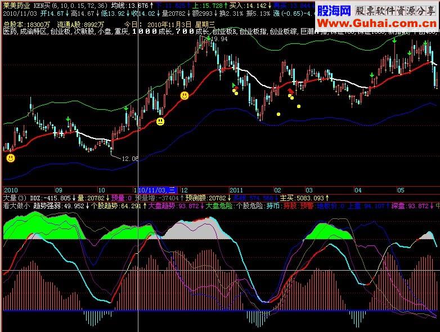Click the amplitude 振5.13%
Viewport: 440px width, 332px height.
point(258,13)
